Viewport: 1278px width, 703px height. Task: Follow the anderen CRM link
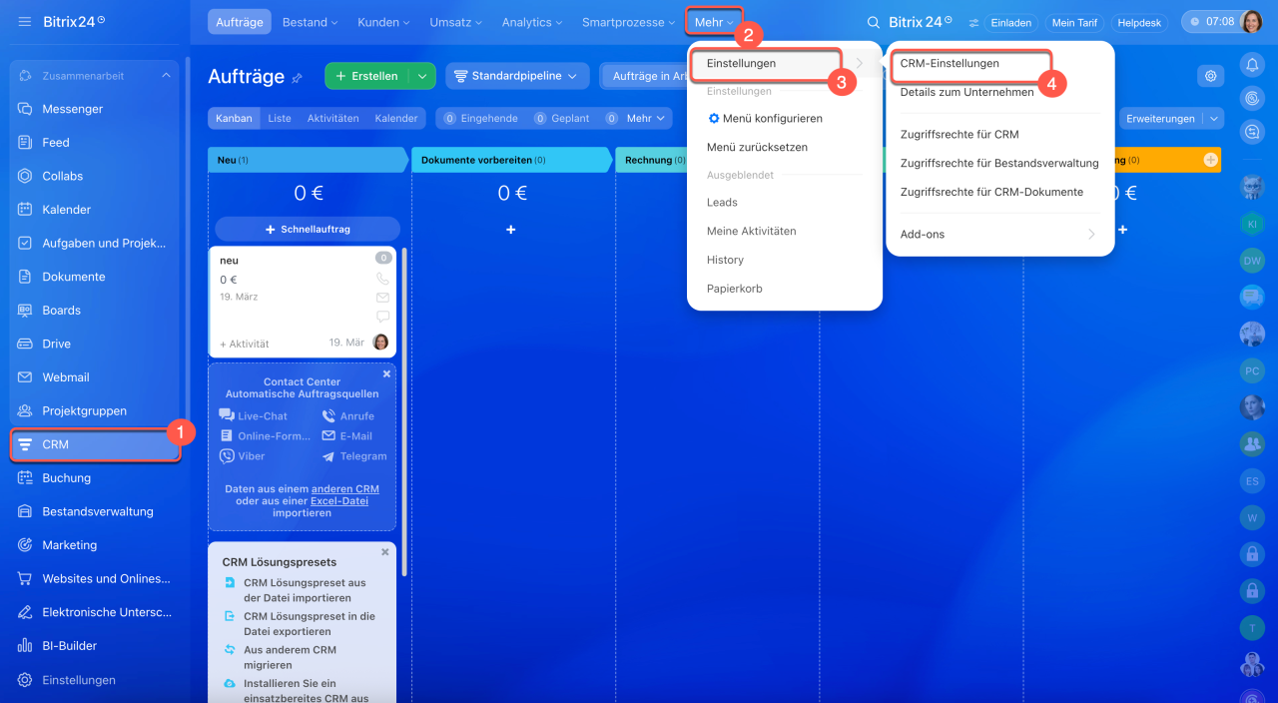[x=345, y=488]
